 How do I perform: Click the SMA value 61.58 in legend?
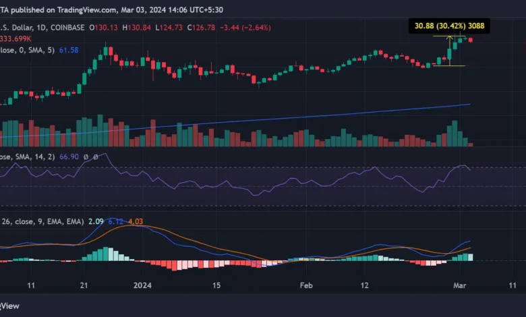point(68,51)
